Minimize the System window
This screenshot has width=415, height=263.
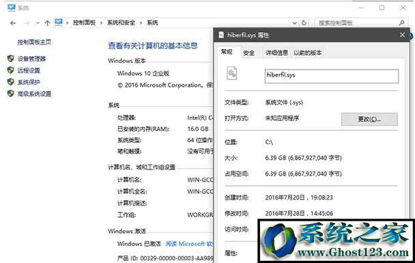[362, 8]
